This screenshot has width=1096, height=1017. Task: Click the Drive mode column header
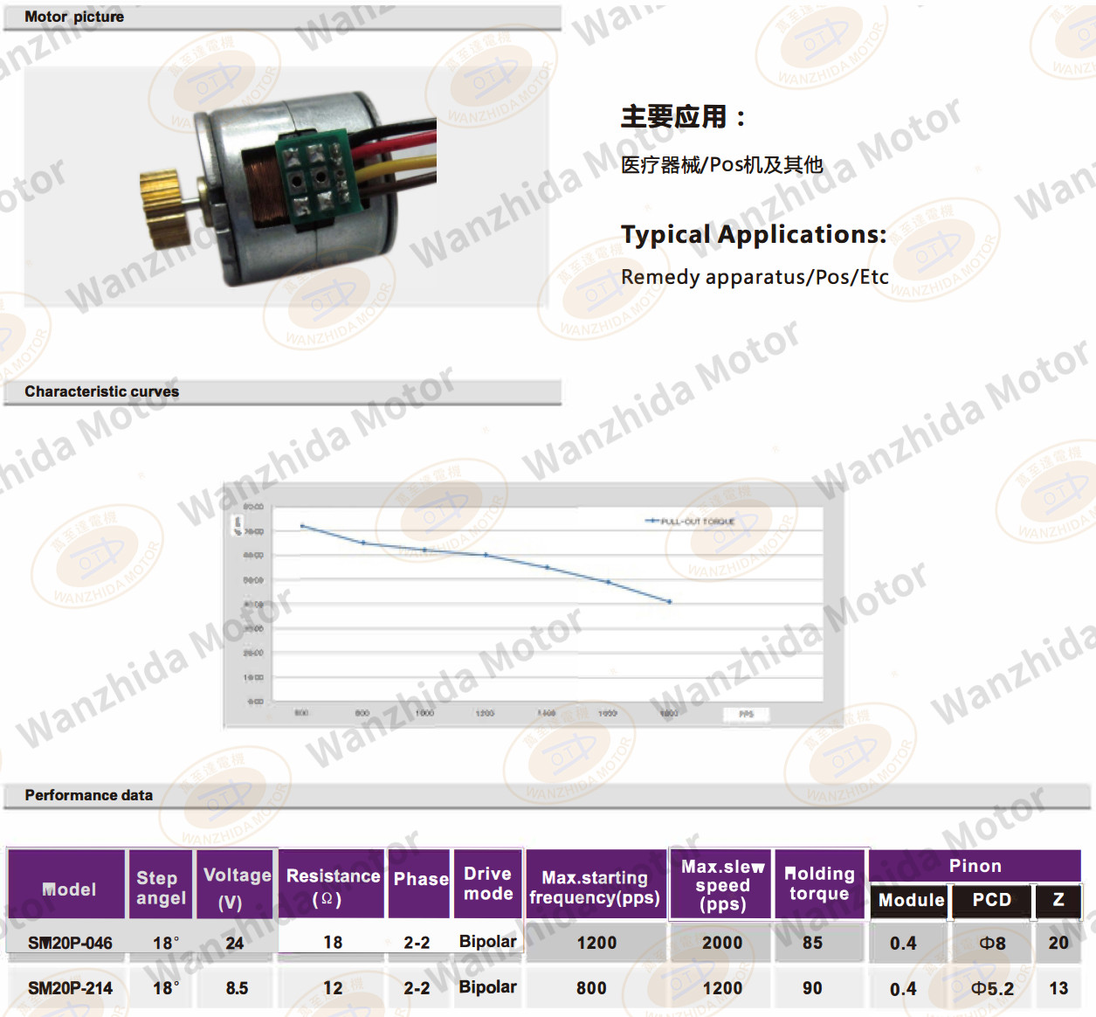488,883
